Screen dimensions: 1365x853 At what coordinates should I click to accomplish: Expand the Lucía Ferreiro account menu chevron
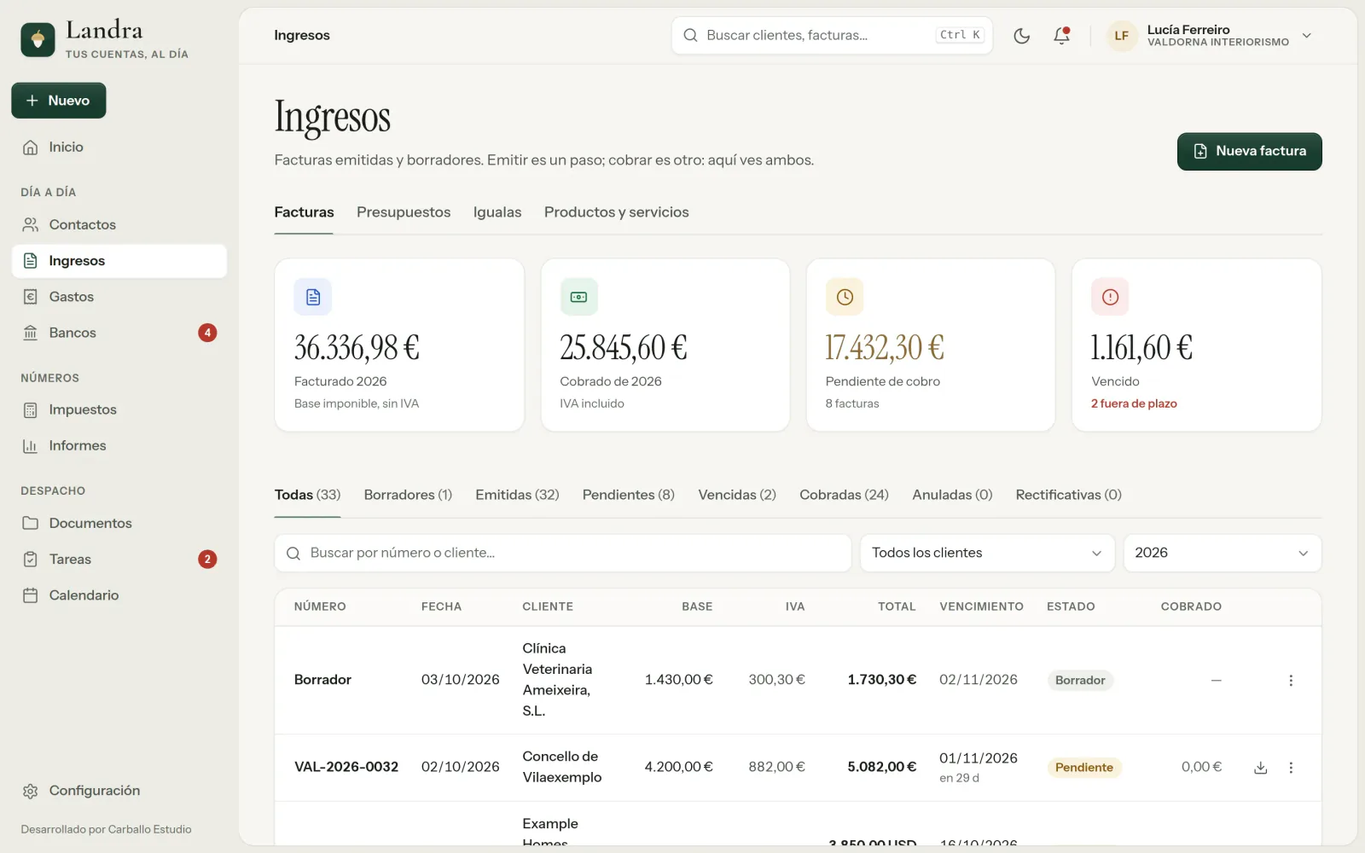[1306, 36]
